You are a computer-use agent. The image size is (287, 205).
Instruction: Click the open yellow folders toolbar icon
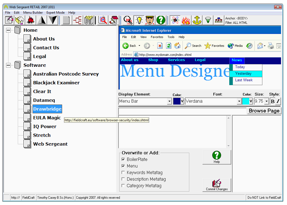(20, 20)
